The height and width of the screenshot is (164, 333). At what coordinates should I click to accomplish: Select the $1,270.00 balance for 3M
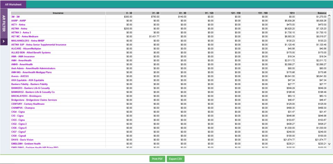321,17
